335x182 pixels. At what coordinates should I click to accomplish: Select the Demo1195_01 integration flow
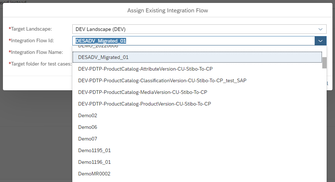point(94,150)
